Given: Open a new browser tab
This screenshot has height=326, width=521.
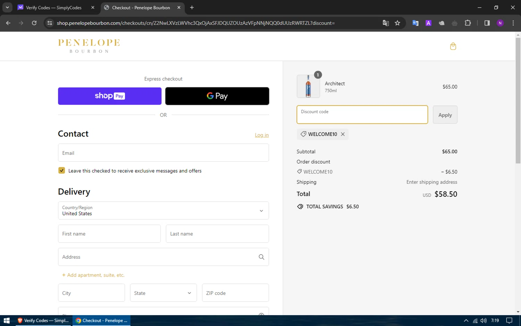Looking at the screenshot, I should 192,7.
